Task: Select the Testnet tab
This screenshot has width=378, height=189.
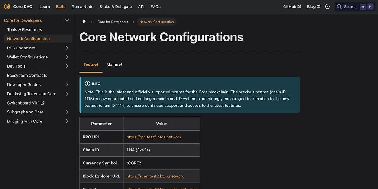Action: coord(91,64)
